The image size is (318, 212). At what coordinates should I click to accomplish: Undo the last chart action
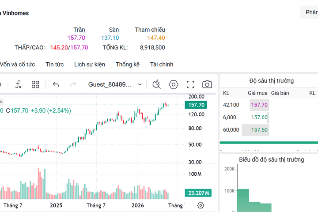[x=56, y=84]
